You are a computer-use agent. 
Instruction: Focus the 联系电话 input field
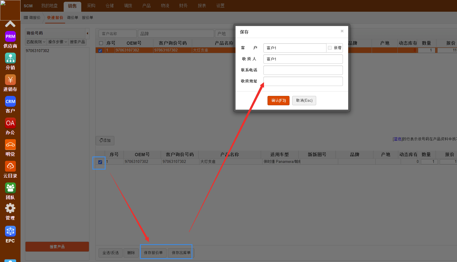pos(303,70)
